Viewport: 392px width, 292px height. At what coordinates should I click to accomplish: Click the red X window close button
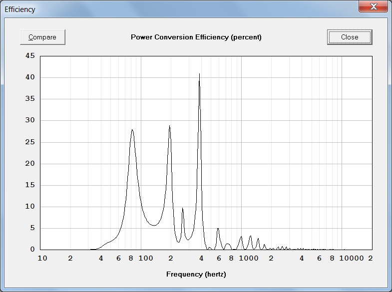pyautogui.click(x=373, y=6)
